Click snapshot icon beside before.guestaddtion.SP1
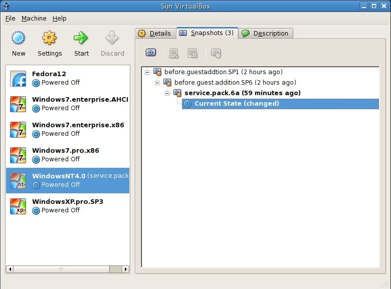 point(157,72)
